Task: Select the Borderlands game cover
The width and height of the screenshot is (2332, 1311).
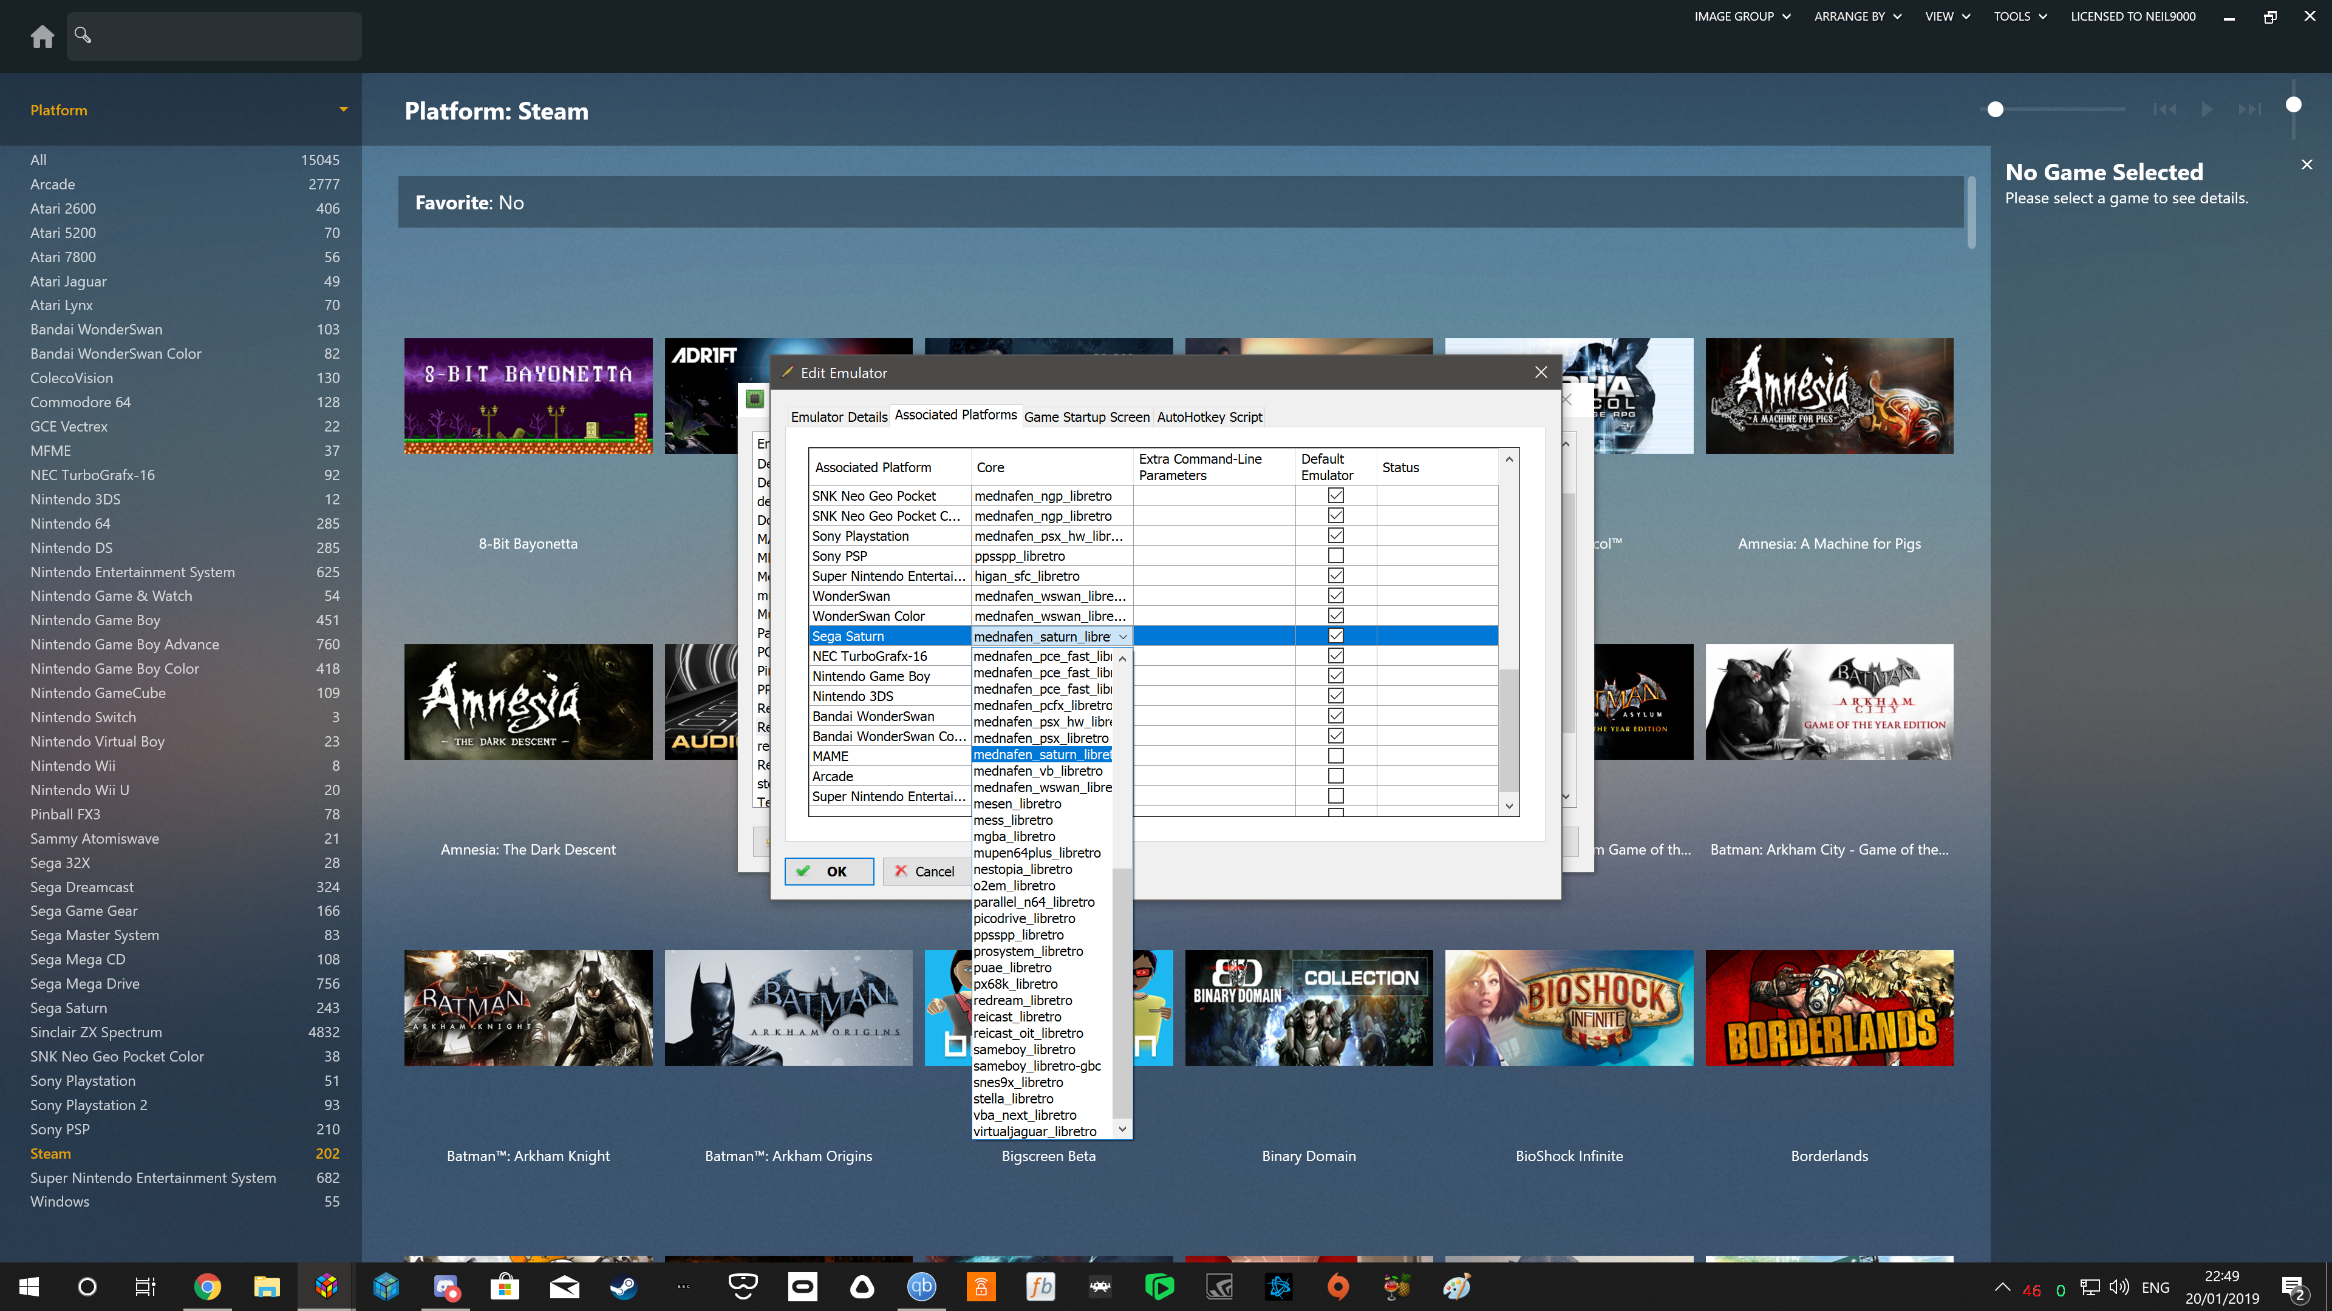Action: (1829, 1007)
